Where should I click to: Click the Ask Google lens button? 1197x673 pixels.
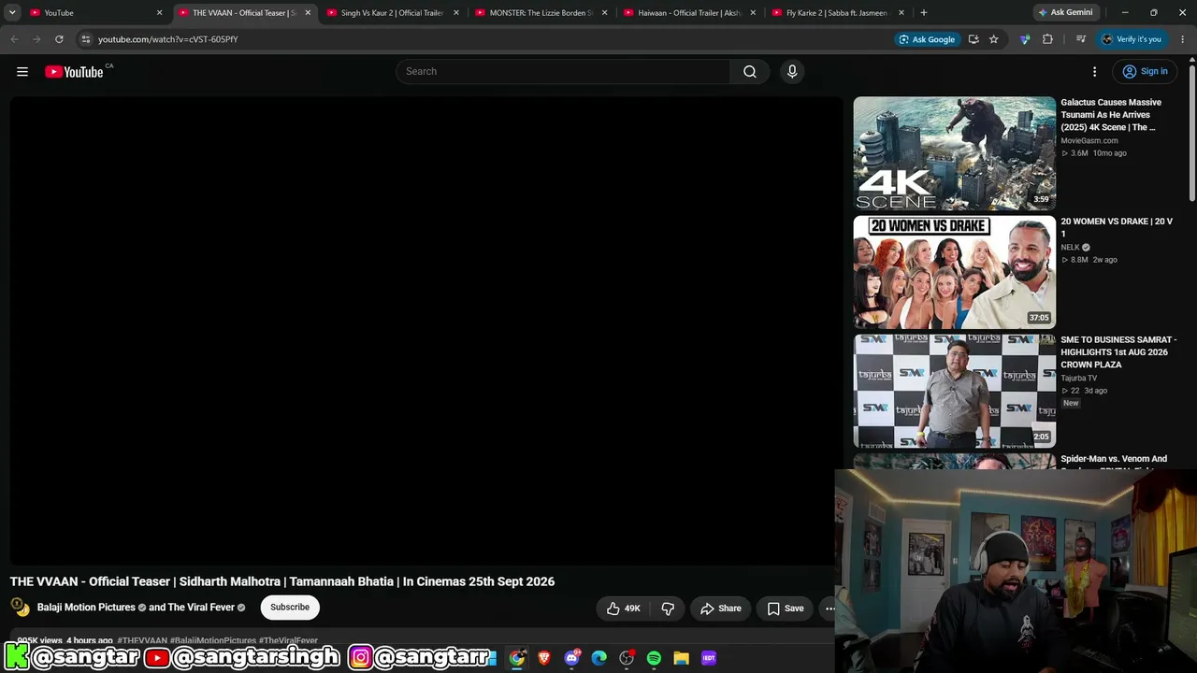927,39
